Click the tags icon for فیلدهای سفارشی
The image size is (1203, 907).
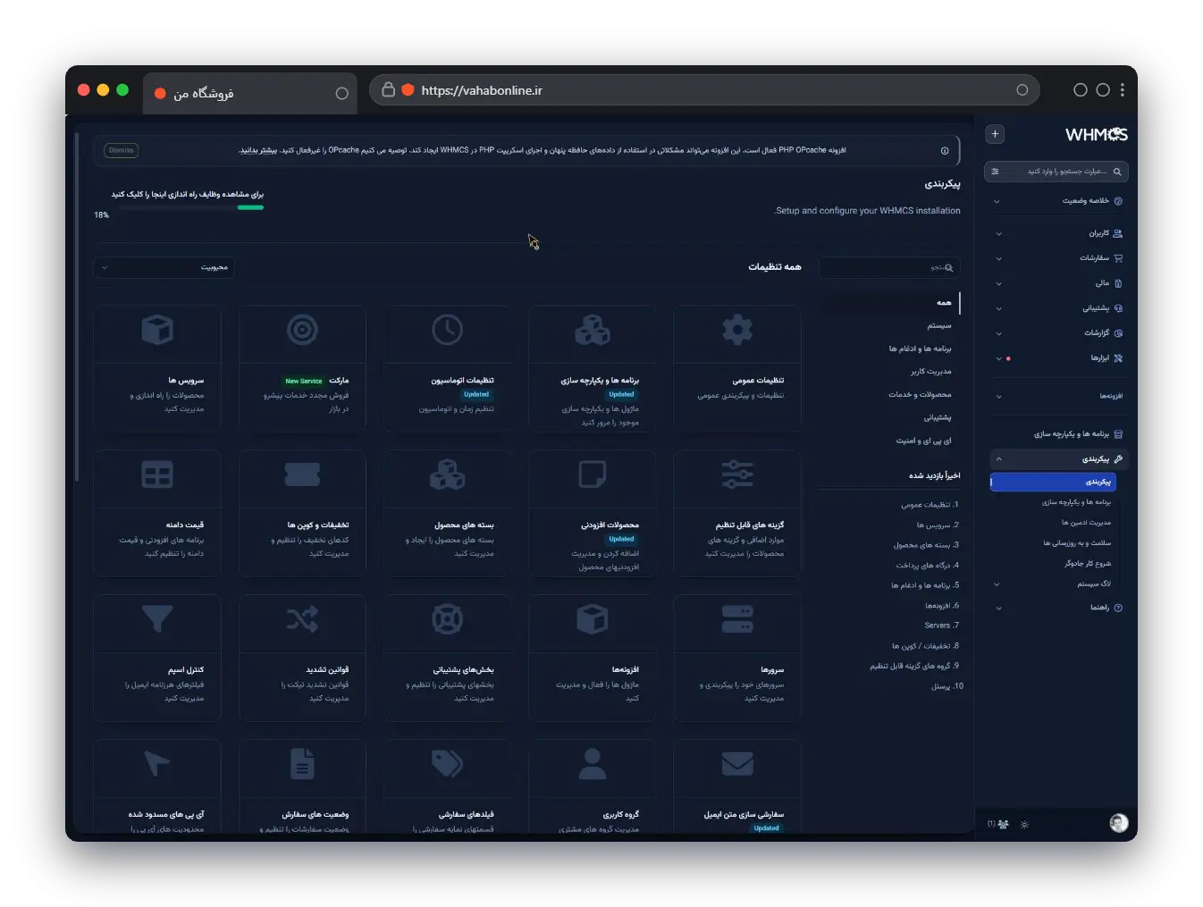[x=448, y=763]
